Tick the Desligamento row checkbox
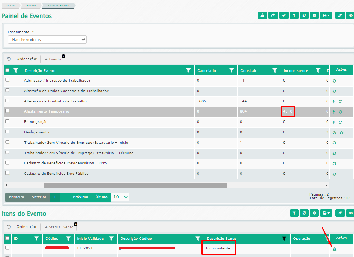The width and height of the screenshot is (354, 257). 7,132
